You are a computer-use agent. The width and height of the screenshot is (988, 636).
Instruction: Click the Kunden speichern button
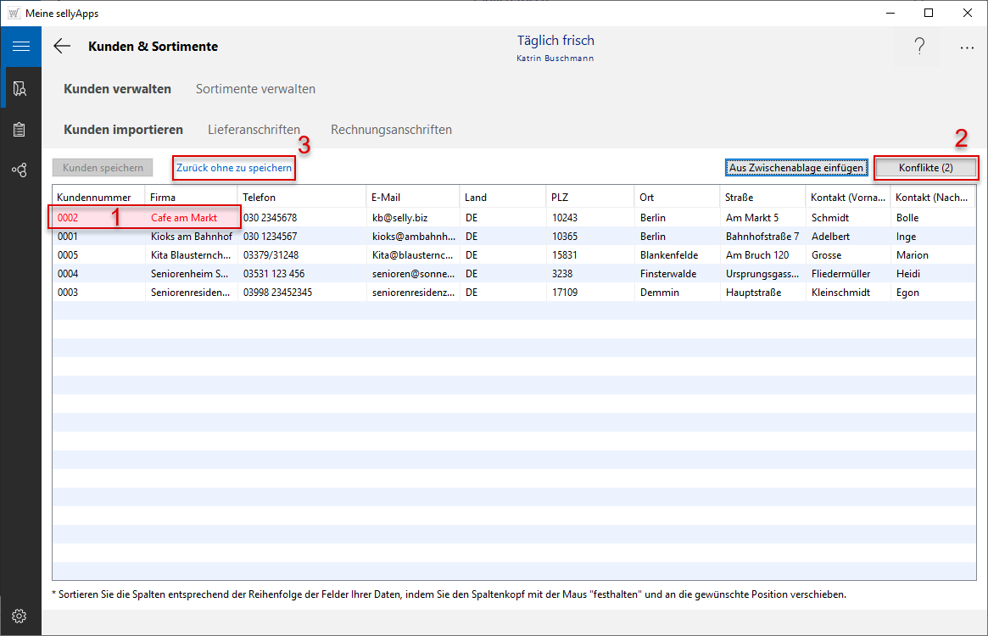tap(103, 168)
